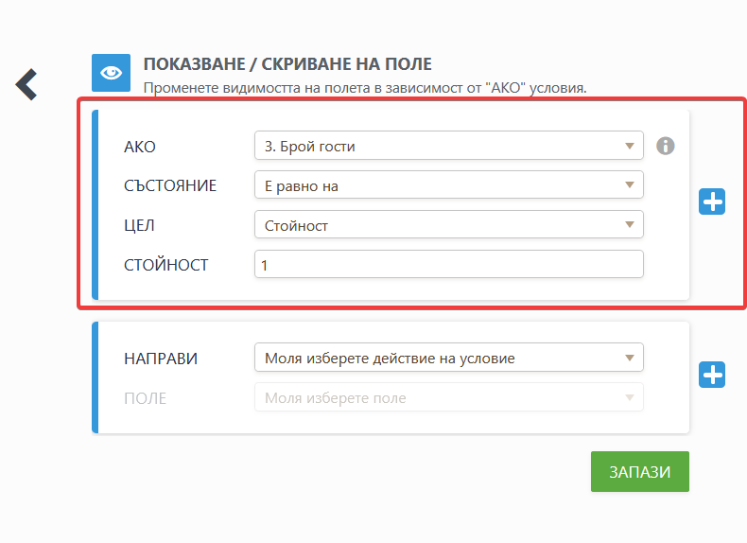Open НАПРАВИ dropdown to choose condition action
This screenshot has width=747, height=543.
coord(449,358)
